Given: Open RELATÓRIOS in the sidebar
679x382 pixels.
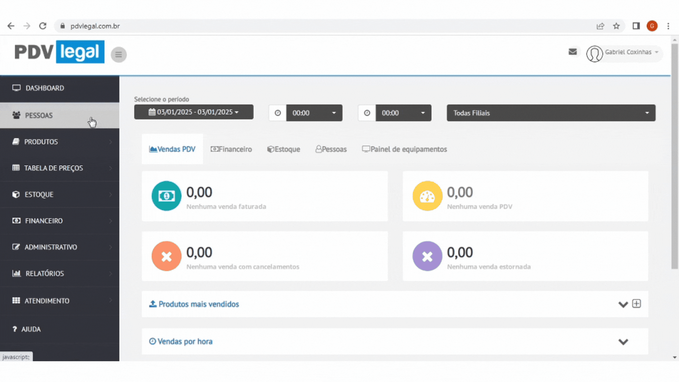Looking at the screenshot, I should click(x=45, y=273).
